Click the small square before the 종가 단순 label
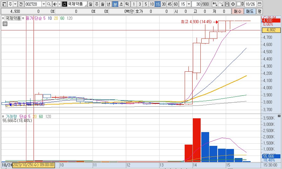Viewport: 282px width, 169px height. click(23, 18)
